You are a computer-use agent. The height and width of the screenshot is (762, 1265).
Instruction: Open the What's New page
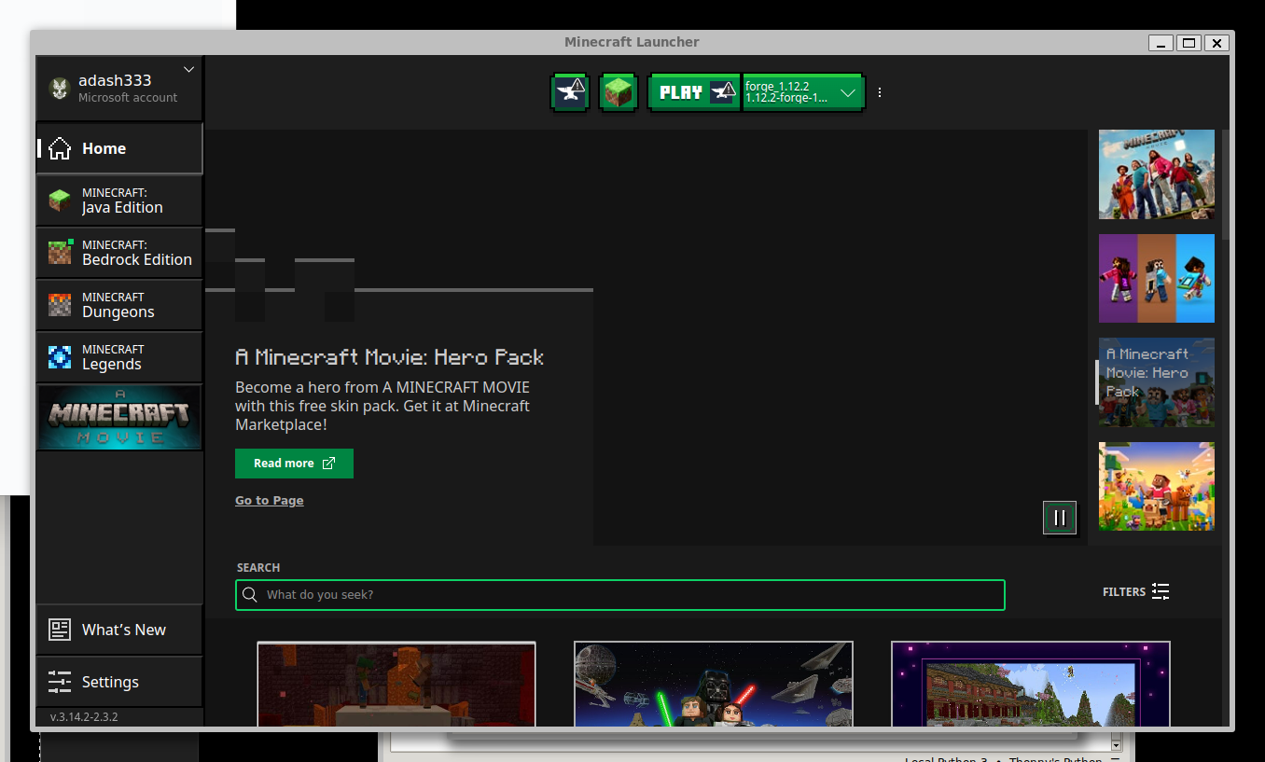coord(119,630)
